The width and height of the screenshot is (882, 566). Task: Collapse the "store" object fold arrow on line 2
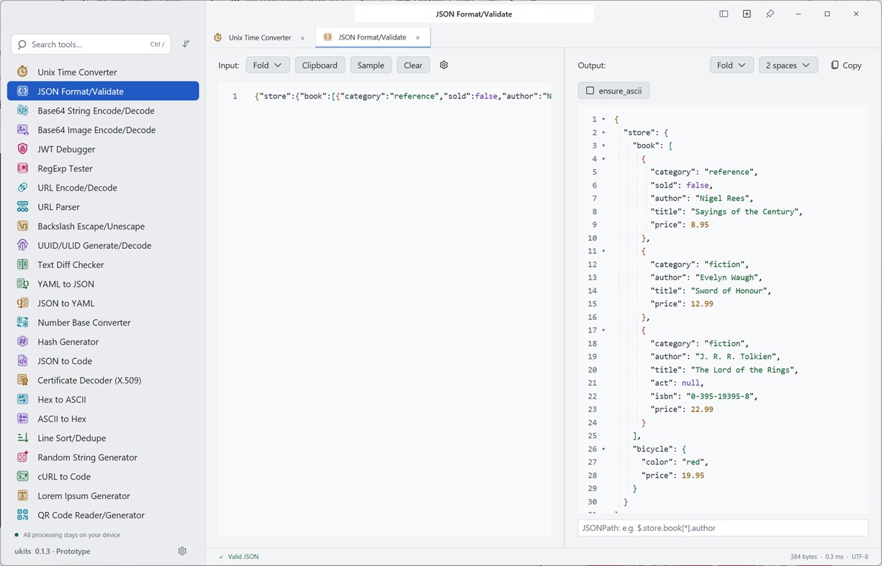click(603, 132)
